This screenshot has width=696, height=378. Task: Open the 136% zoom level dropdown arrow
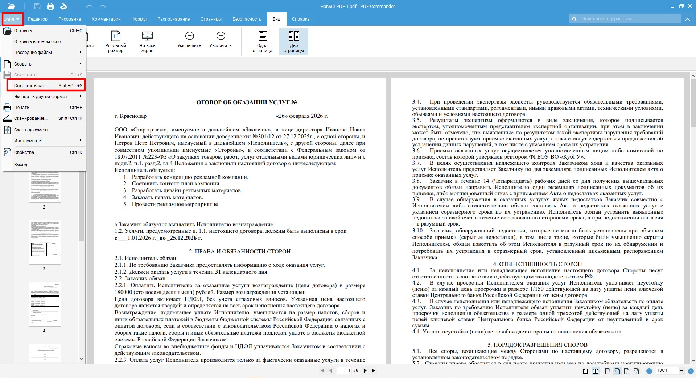point(681,371)
